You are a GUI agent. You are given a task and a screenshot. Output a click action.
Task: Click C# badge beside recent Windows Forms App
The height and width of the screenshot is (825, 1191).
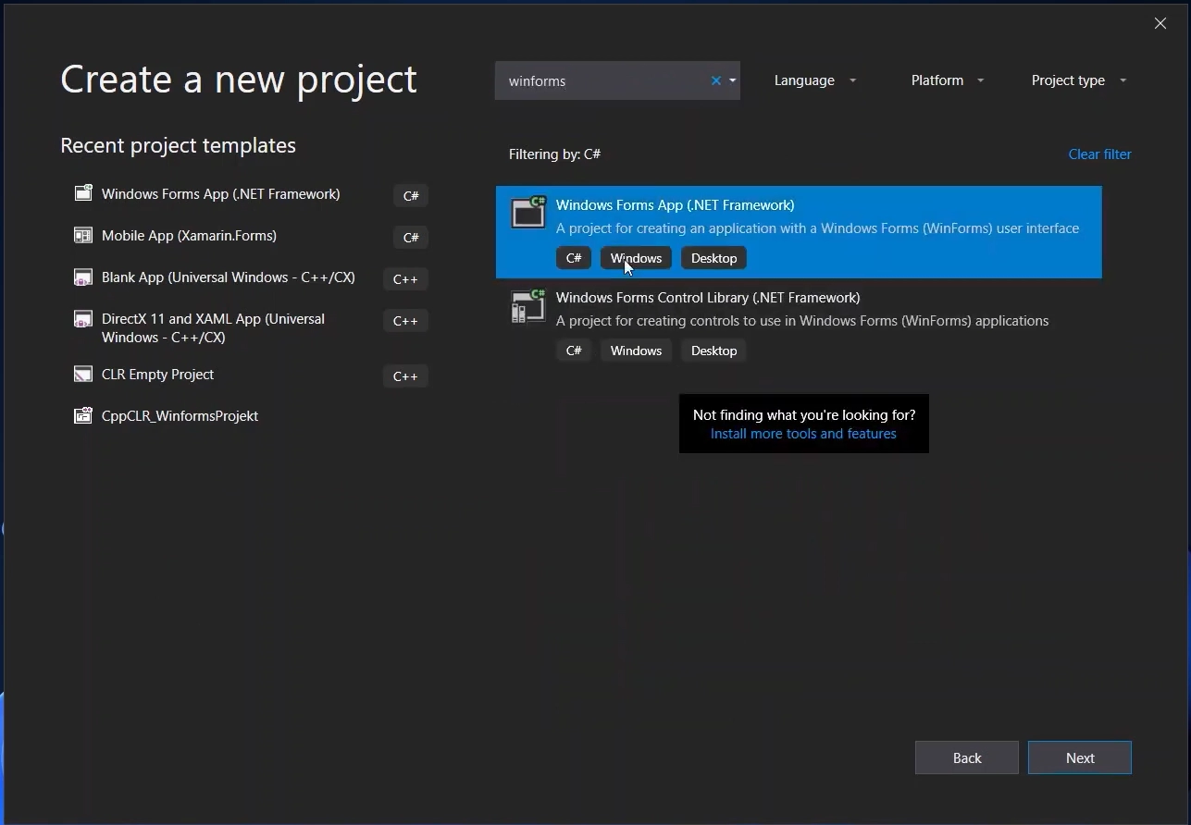[x=411, y=196]
